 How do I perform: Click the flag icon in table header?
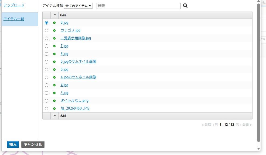[54, 15]
